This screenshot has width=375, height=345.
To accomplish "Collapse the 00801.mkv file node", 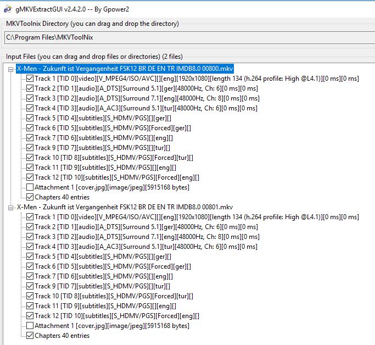I will [10, 208].
